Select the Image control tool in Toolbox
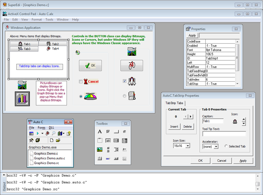Image resolution: width=263 pixels, height=195 pixels. point(100,149)
